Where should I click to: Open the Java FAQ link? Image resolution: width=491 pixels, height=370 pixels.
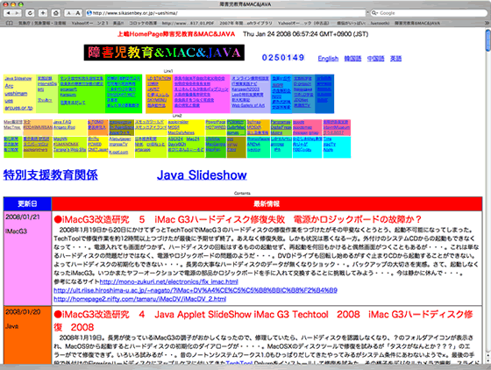pyautogui.click(x=62, y=122)
